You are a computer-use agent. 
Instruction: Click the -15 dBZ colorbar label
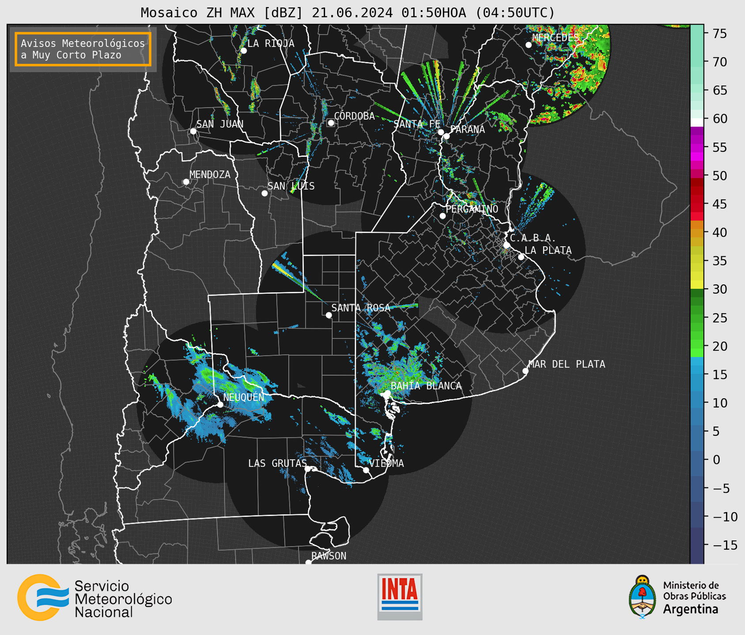(724, 545)
